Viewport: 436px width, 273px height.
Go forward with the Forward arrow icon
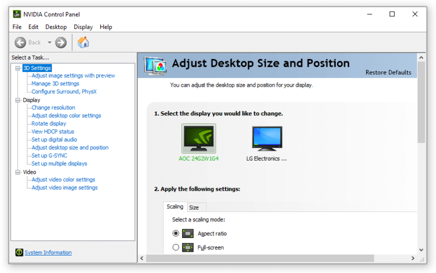tap(61, 43)
